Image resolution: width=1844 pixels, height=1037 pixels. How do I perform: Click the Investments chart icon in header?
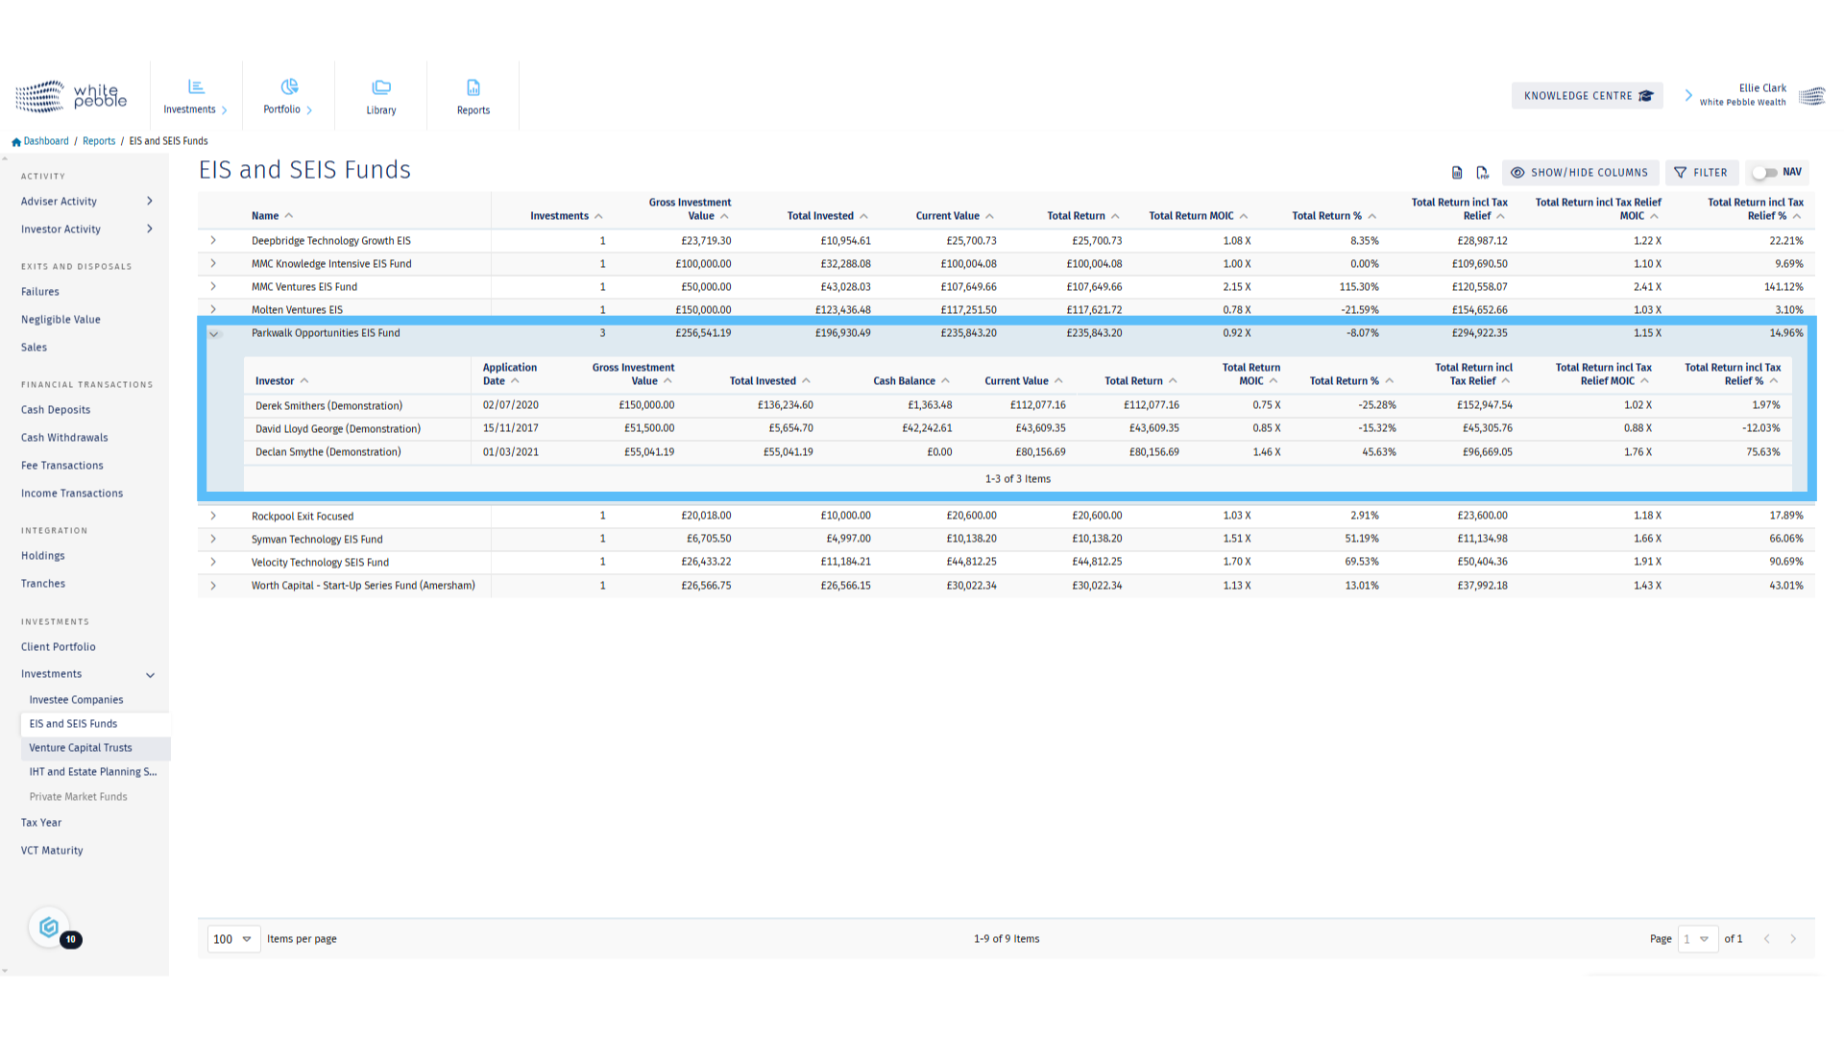[x=196, y=87]
